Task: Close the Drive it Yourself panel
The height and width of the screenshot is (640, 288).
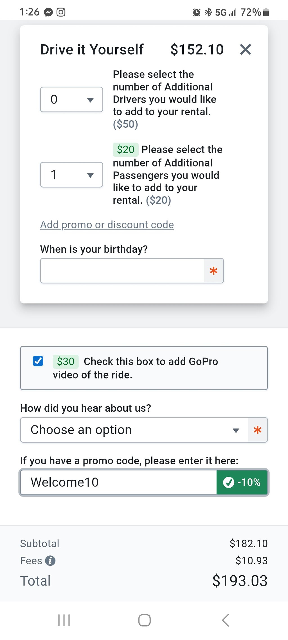Action: 245,49
